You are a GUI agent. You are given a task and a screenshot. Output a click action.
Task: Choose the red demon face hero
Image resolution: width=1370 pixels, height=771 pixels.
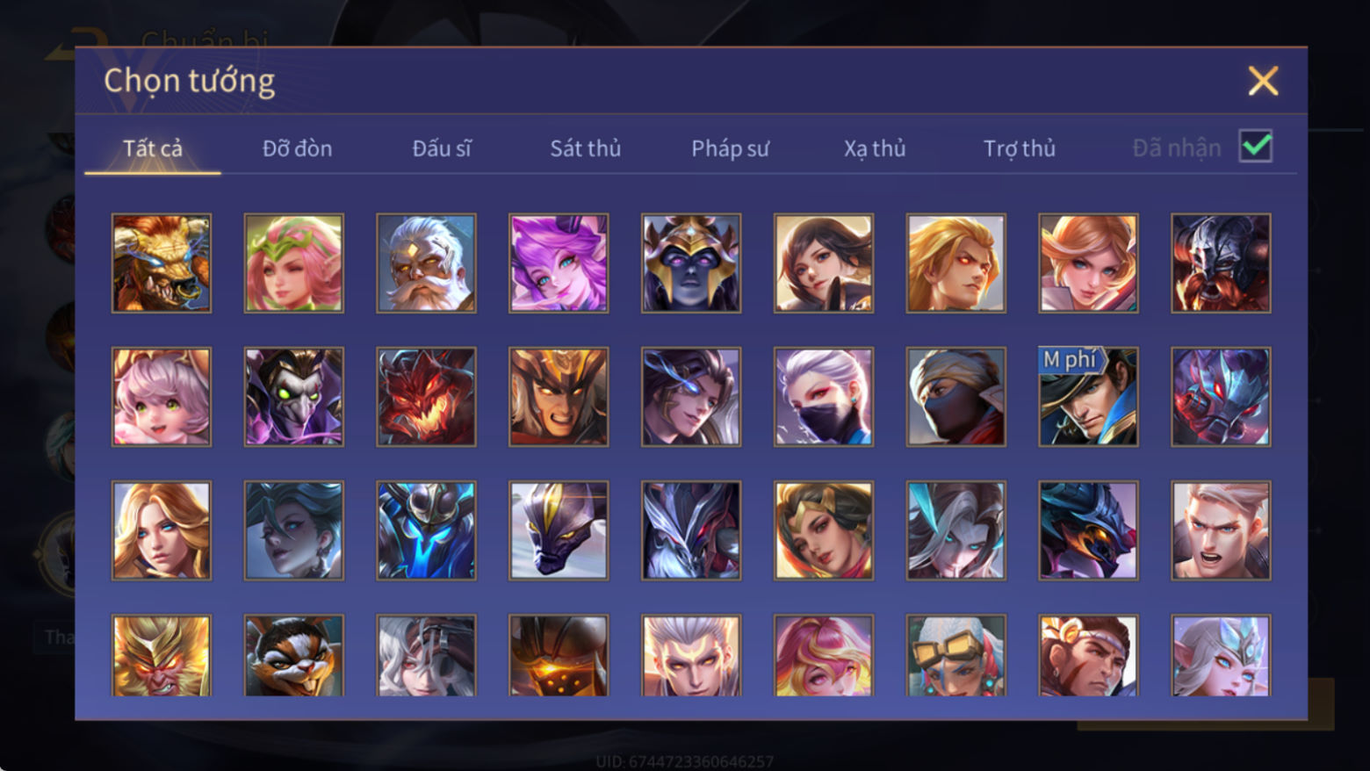(426, 396)
